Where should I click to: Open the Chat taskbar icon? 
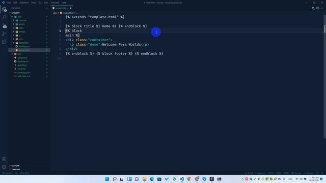tap(137, 179)
